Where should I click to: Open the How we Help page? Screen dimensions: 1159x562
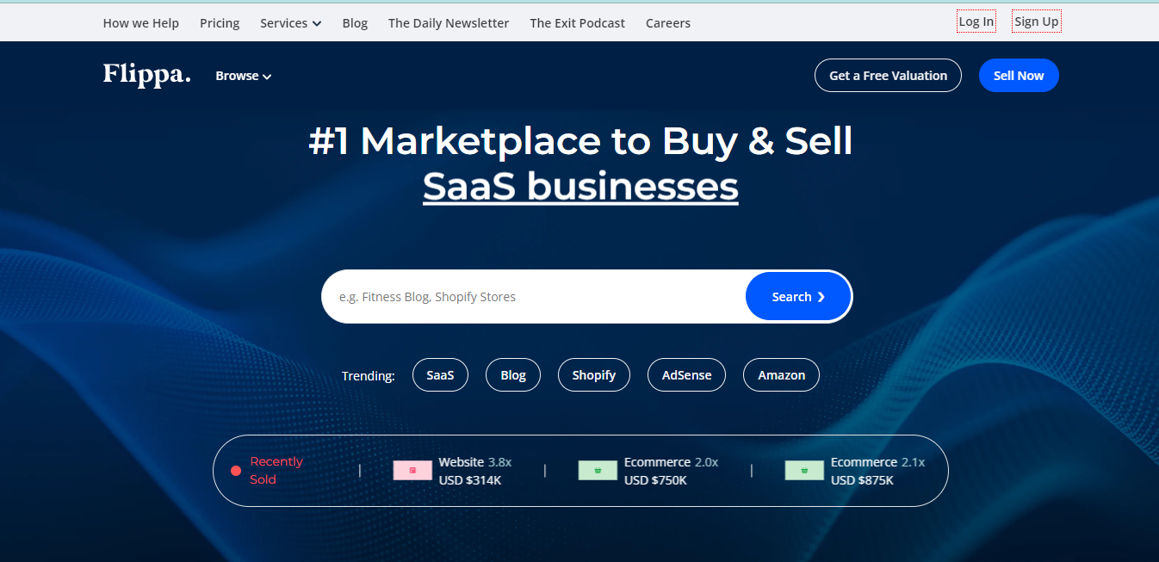pyautogui.click(x=141, y=23)
